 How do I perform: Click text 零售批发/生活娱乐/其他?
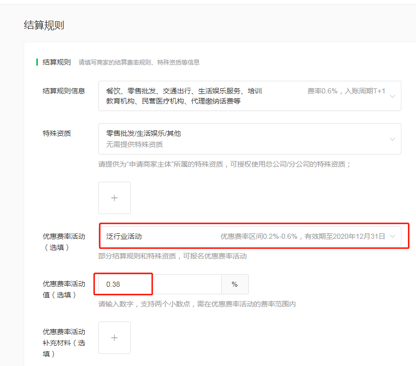143,133
